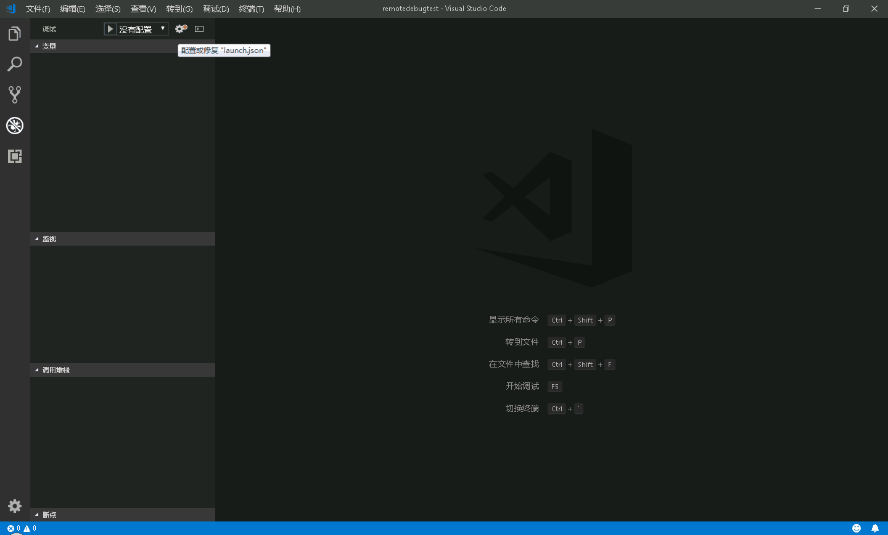The height and width of the screenshot is (535, 888).
Task: Open the 调试(D) menu
Action: point(216,9)
